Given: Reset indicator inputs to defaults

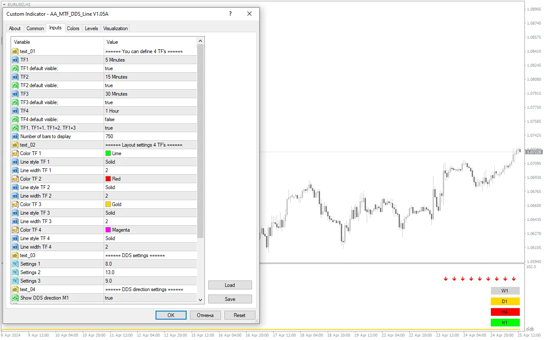Looking at the screenshot, I should pyautogui.click(x=240, y=315).
